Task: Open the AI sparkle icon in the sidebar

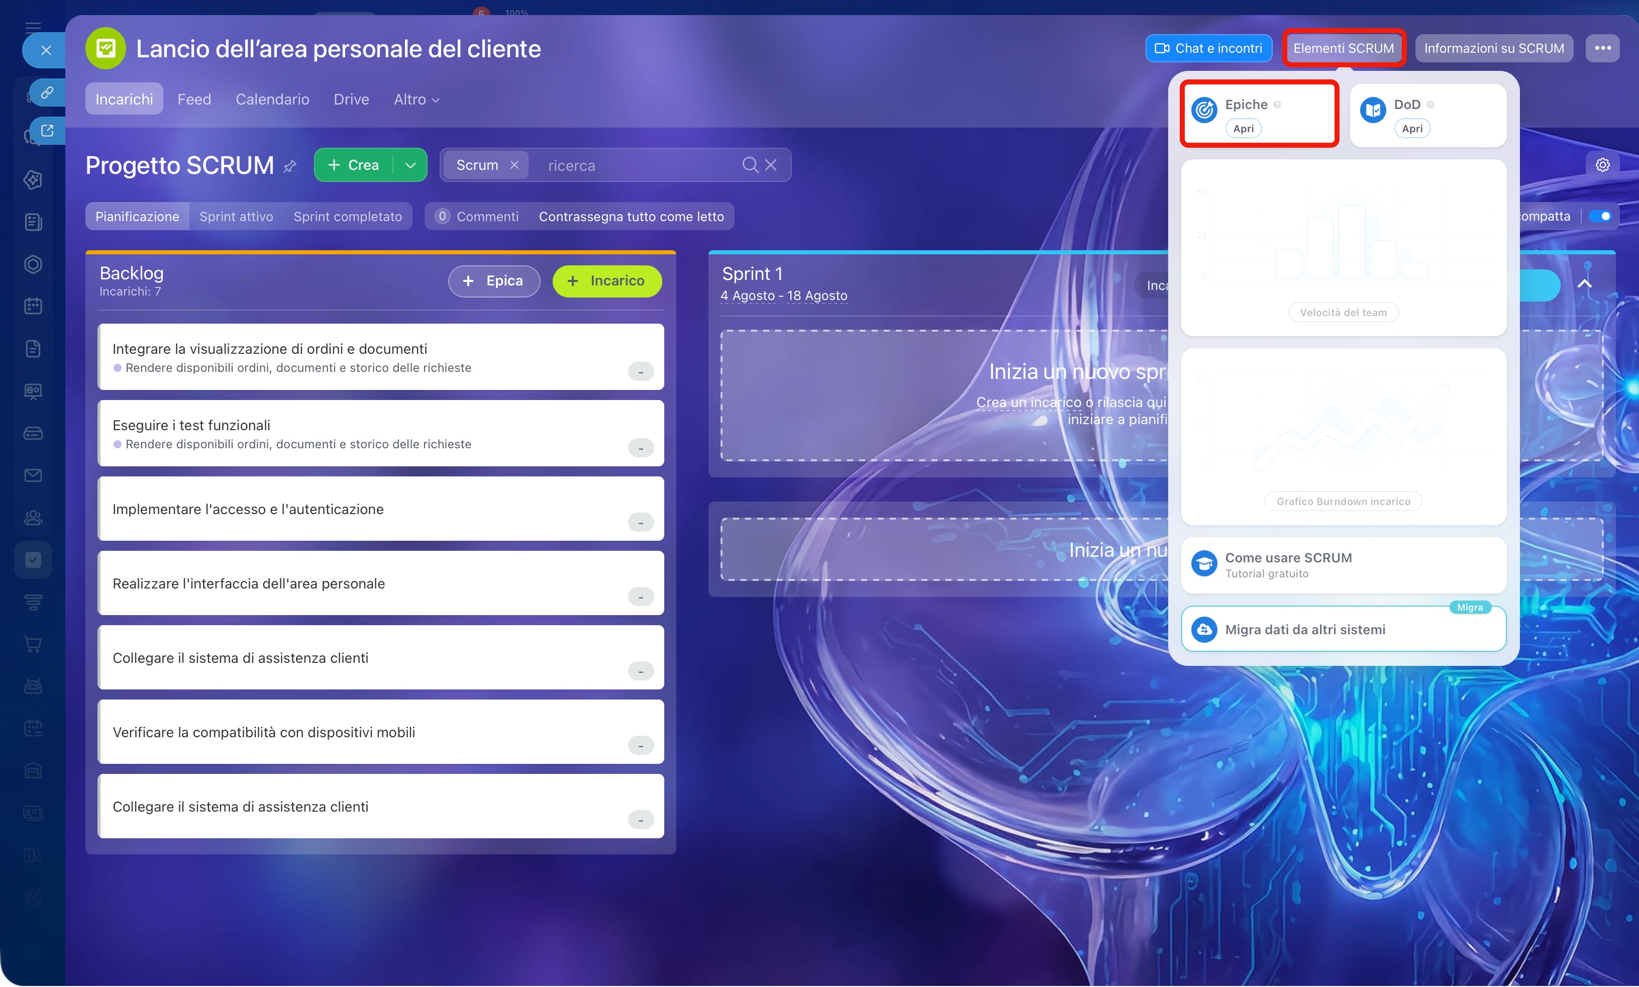Action: (x=33, y=179)
